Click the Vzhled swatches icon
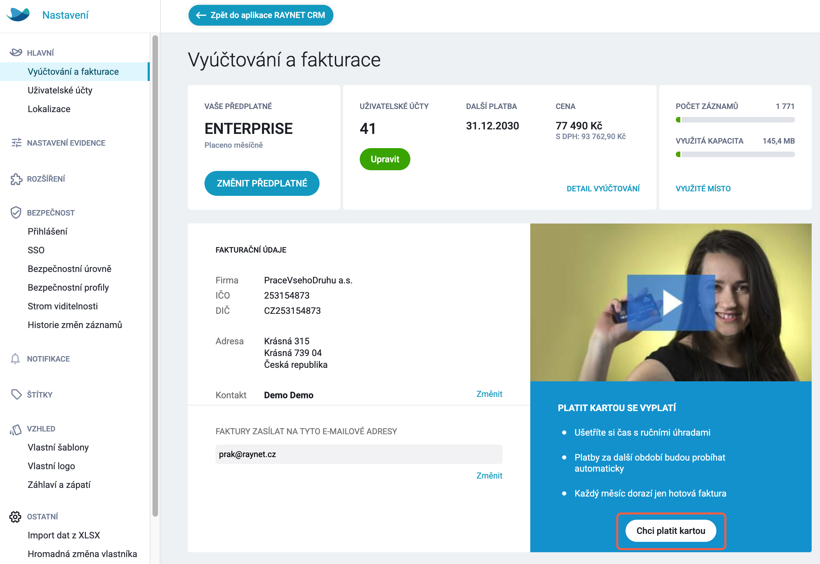The width and height of the screenshot is (820, 564). coord(16,429)
